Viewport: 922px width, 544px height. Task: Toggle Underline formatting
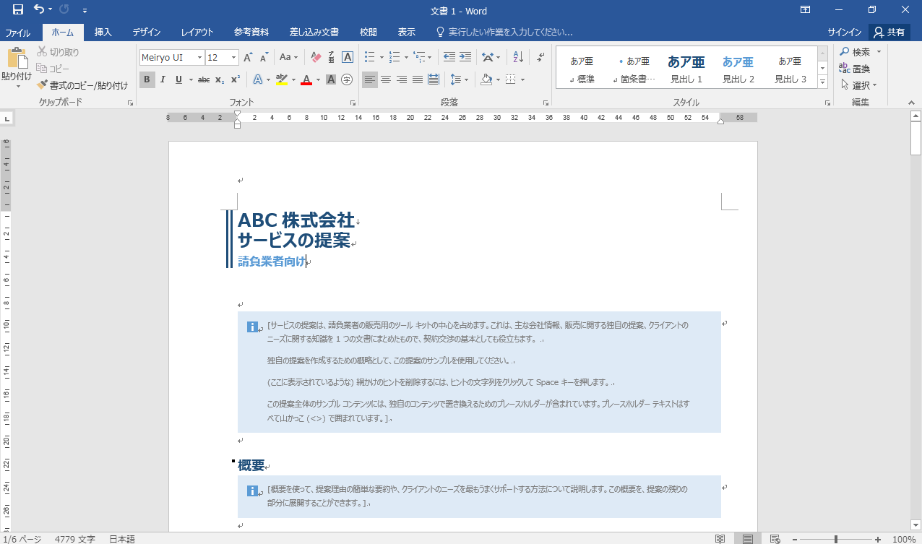click(179, 79)
